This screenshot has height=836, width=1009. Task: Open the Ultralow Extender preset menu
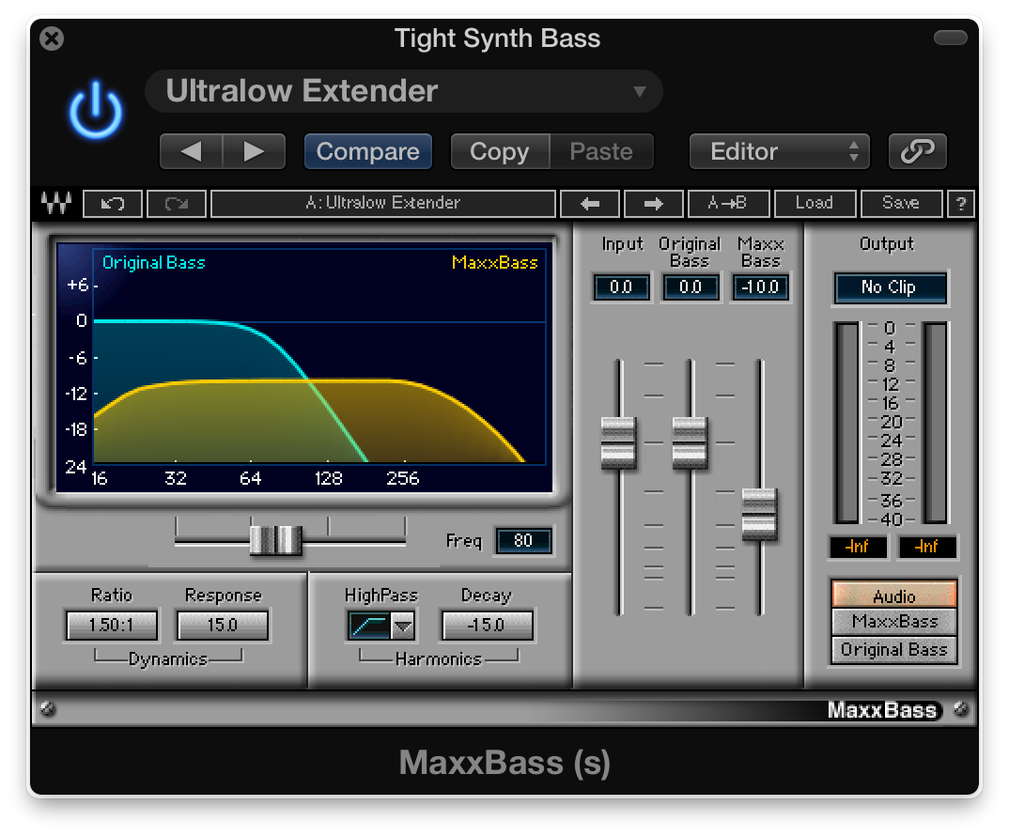point(404,91)
